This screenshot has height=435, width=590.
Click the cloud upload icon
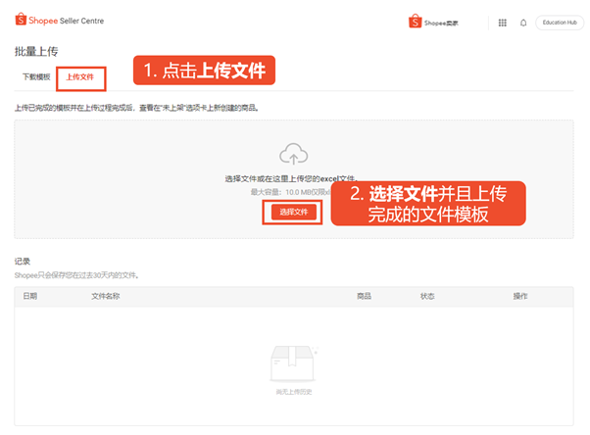tap(293, 154)
